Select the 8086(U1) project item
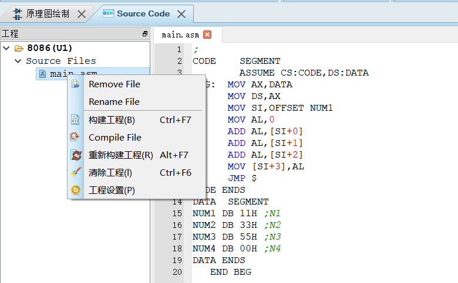 coord(49,48)
